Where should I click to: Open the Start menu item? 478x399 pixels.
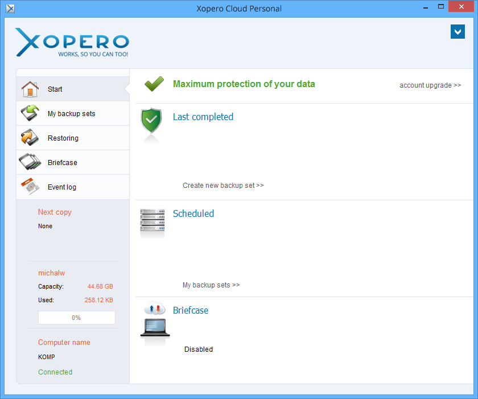pyautogui.click(x=73, y=89)
